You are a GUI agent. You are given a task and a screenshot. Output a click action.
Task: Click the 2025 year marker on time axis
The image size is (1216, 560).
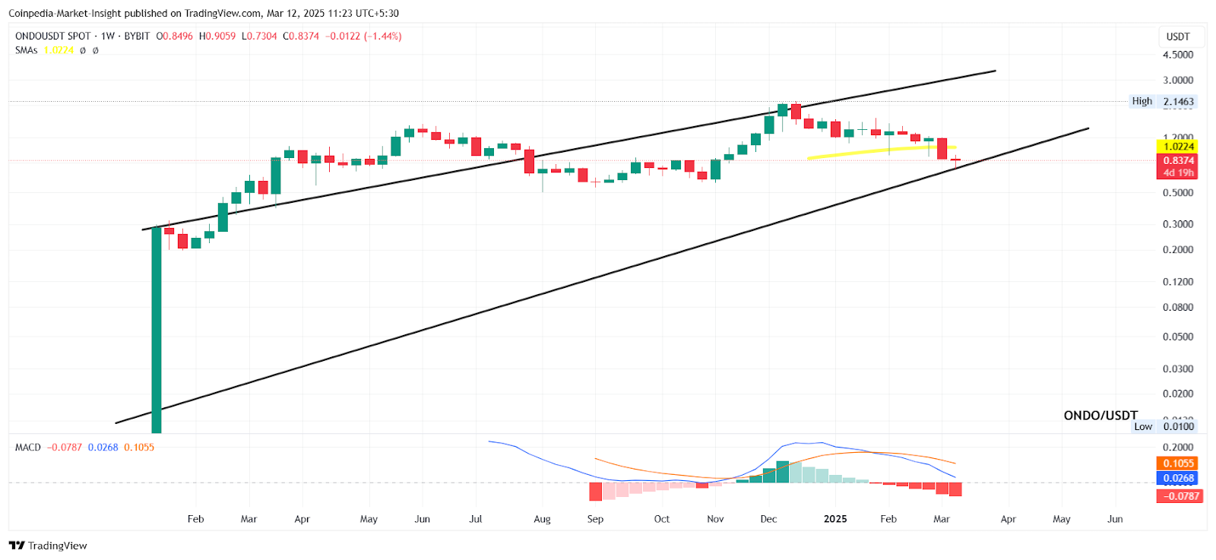coord(835,519)
